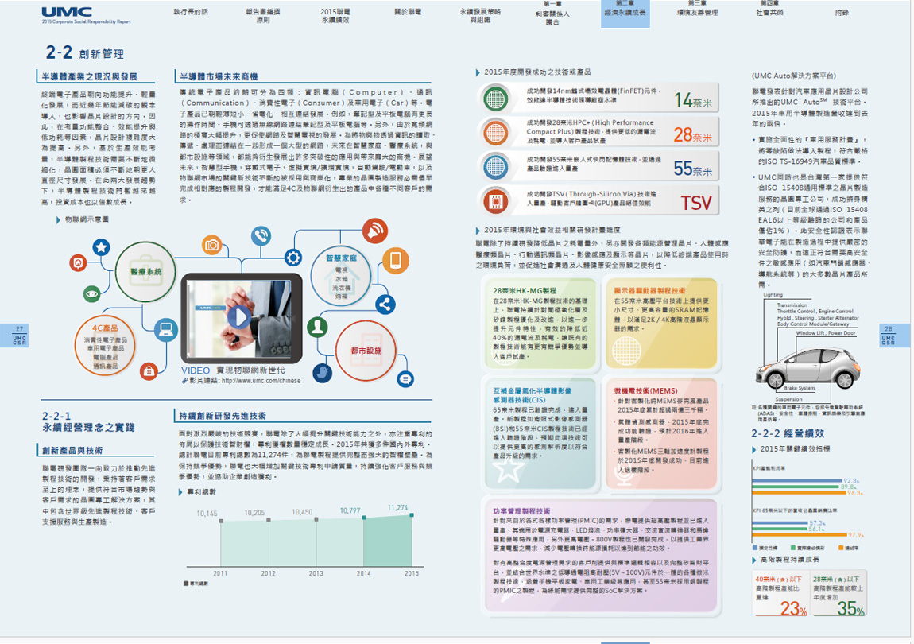Click the blue star icon
Image resolution: width=914 pixels, height=644 pixels.
(x=100, y=247)
